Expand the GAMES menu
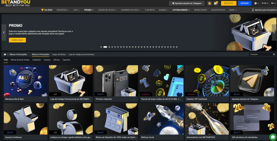 pos(163,10)
